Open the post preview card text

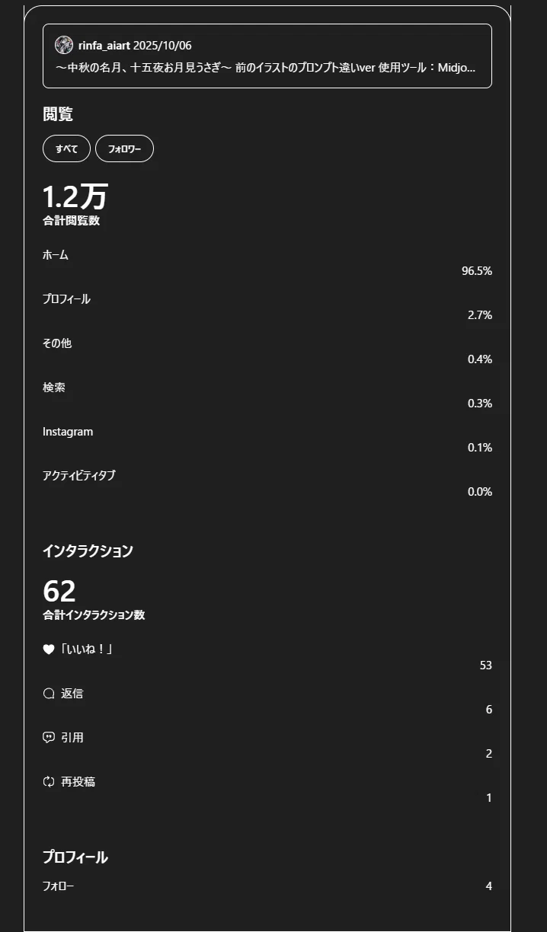(x=266, y=67)
